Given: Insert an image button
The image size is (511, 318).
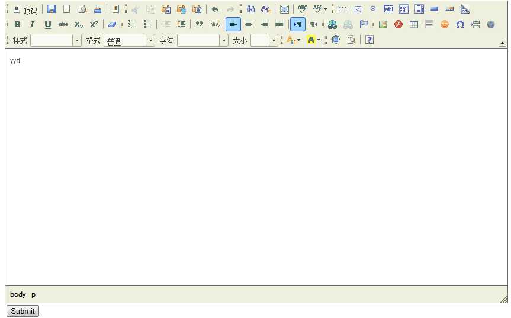Looking at the screenshot, I should pos(450,9).
